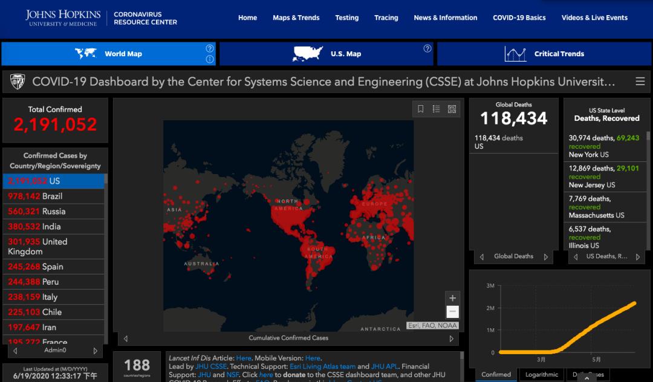Open the Testing navigation item
This screenshot has height=382, width=653.
point(346,18)
